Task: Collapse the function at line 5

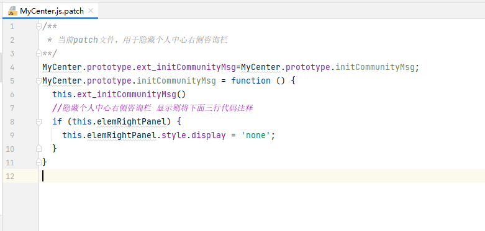Action: point(39,81)
